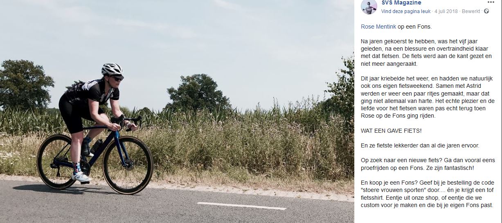Open the SVS Magazine page name link
The height and width of the screenshot is (223, 502).
pos(401,3)
